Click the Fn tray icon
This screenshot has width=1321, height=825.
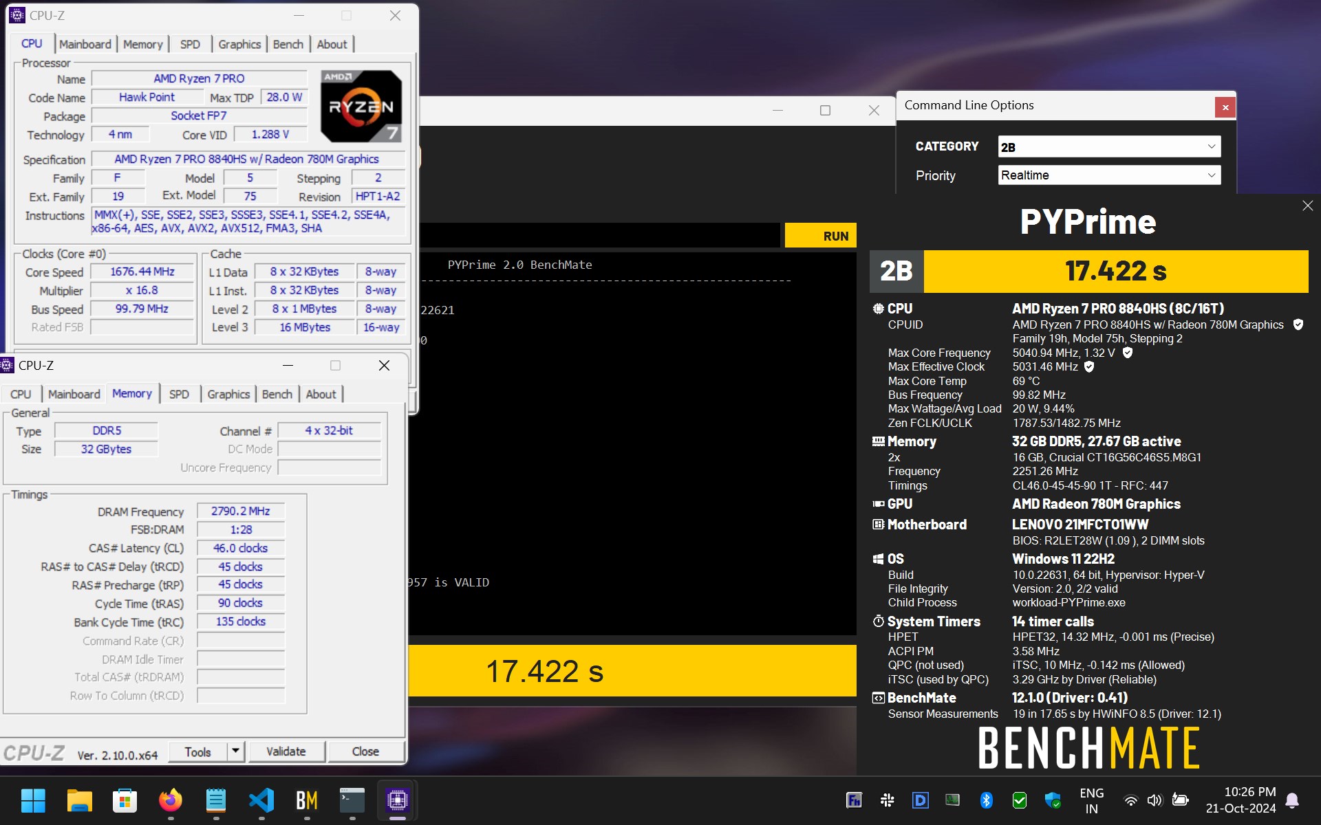pos(854,800)
